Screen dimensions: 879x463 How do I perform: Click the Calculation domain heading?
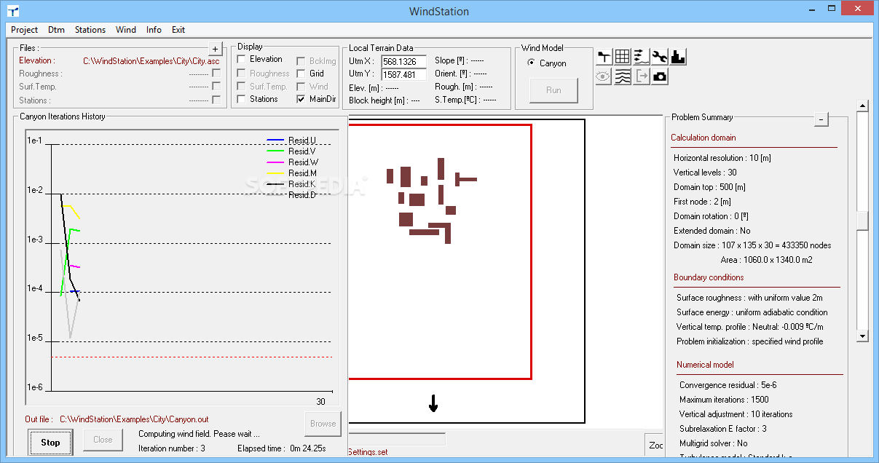click(x=703, y=138)
